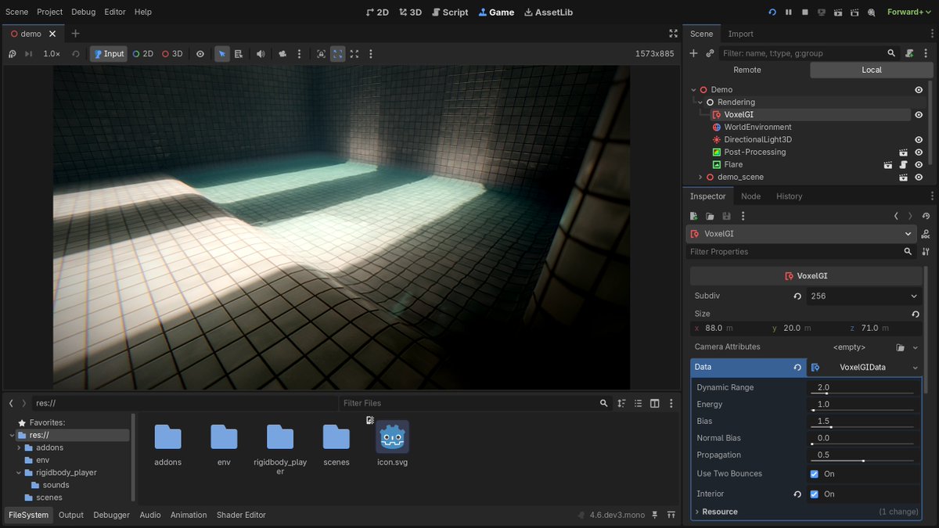Switch the game view to 2D mode
Screen dimensions: 939x528
142,54
